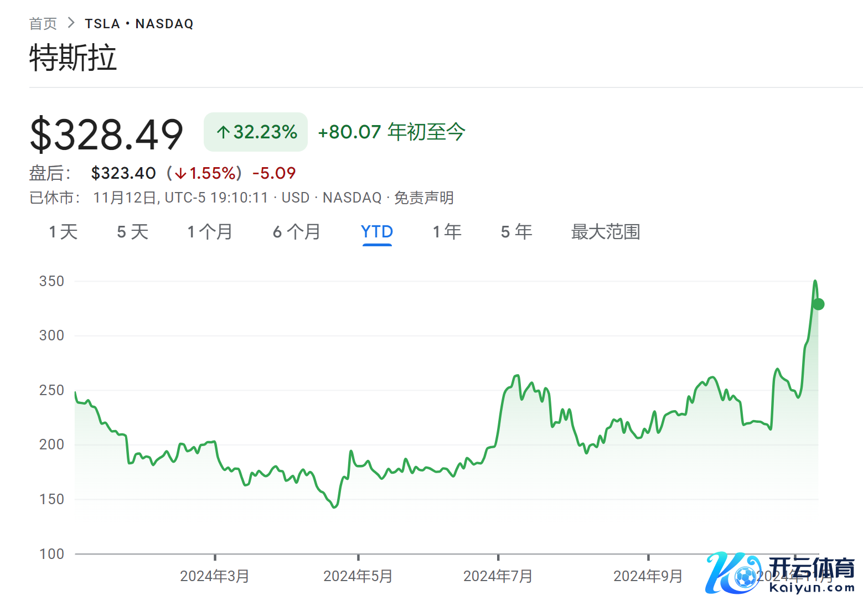
Task: Select the 1天 time range tab
Action: tap(63, 232)
